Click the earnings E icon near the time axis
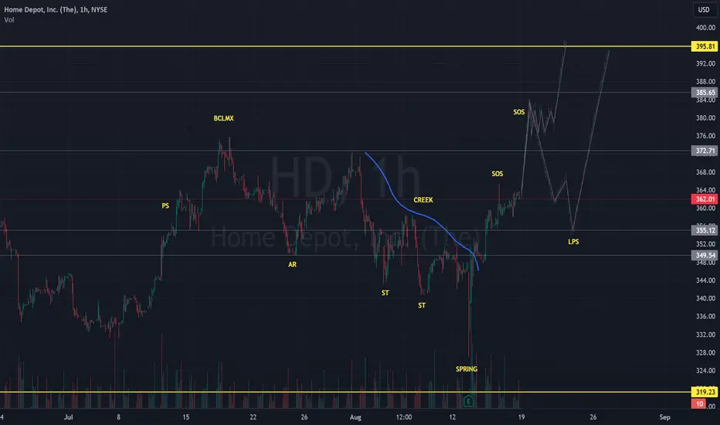Image resolution: width=720 pixels, height=425 pixels. click(468, 401)
